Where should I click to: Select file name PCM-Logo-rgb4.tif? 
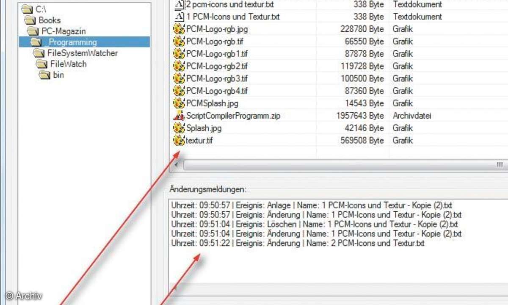217,91
